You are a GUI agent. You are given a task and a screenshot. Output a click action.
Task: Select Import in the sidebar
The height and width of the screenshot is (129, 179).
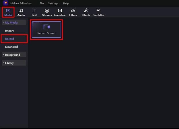[9, 31]
